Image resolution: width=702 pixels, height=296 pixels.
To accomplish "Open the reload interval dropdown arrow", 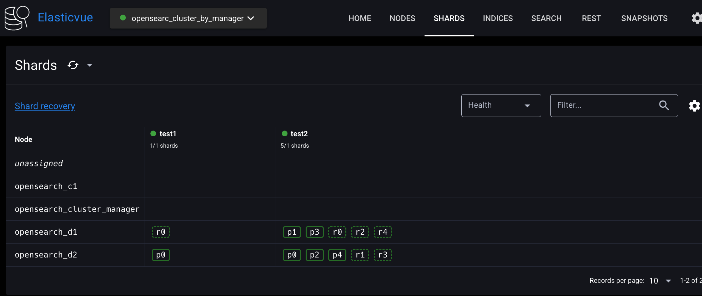I will coord(90,65).
